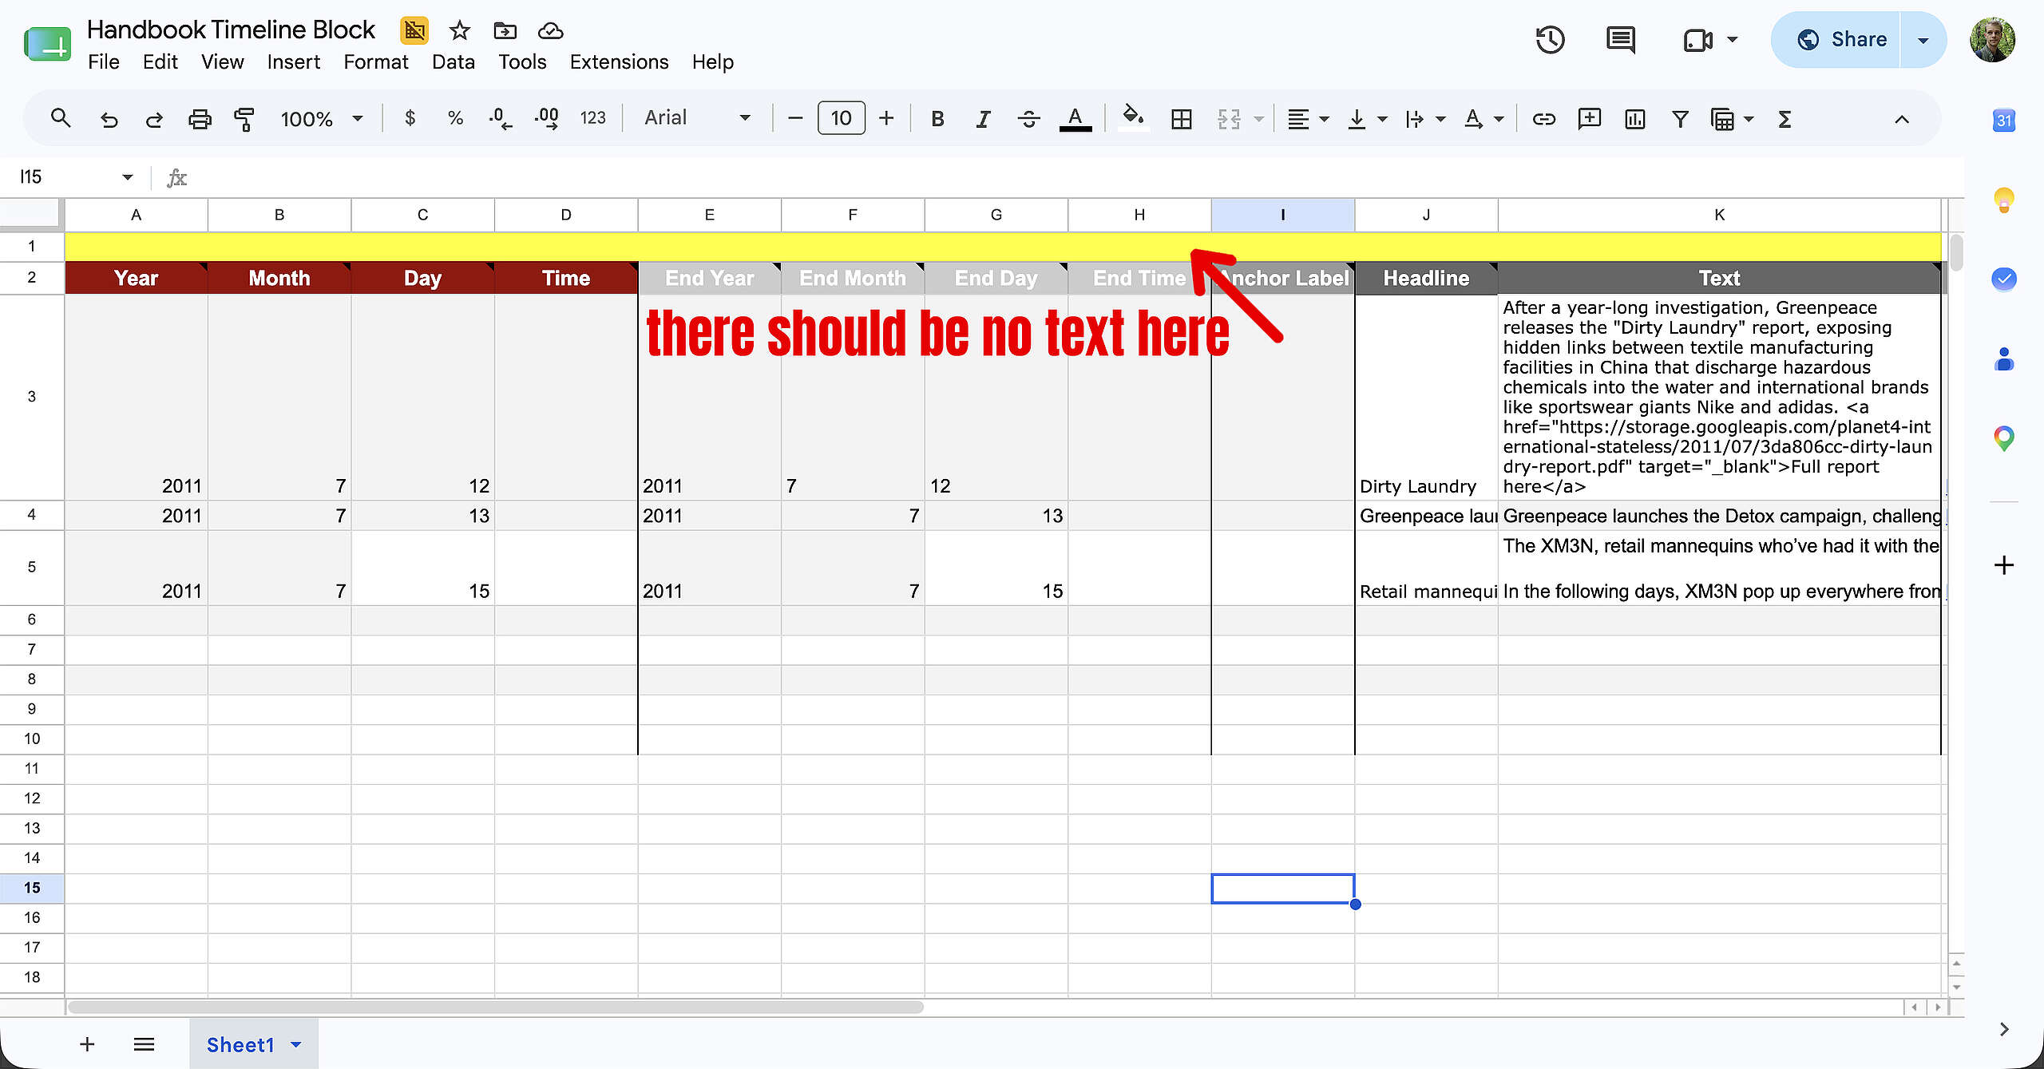Open the Sheet1 tab options arrow
2044x1069 pixels.
pos(296,1044)
